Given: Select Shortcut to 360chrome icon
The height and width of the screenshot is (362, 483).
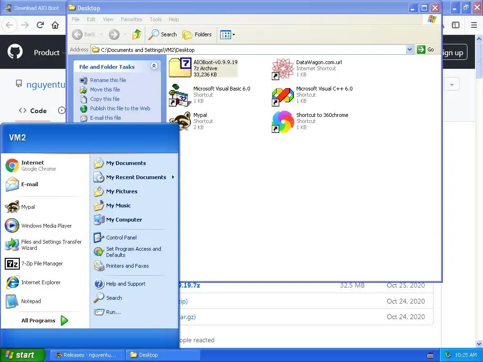Looking at the screenshot, I should pos(310,121).
